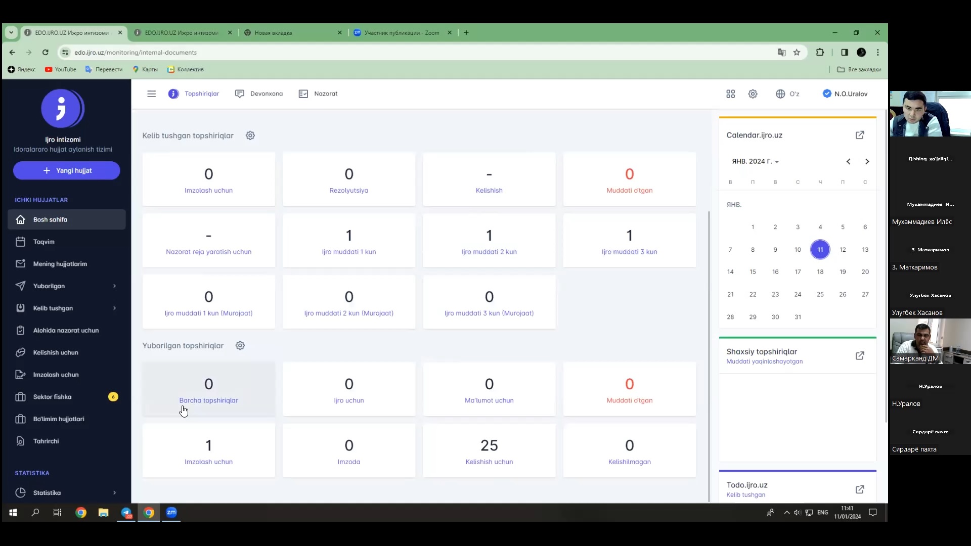The height and width of the screenshot is (546, 971).
Task: Expand the Yuborilgan sidebar submenu
Action: point(114,286)
